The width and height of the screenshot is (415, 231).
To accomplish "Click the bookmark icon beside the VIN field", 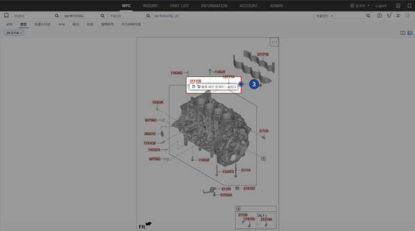I will tap(6, 15).
